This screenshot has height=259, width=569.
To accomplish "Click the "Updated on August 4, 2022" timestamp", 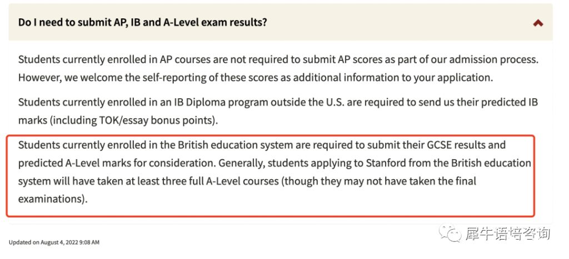I will (54, 242).
